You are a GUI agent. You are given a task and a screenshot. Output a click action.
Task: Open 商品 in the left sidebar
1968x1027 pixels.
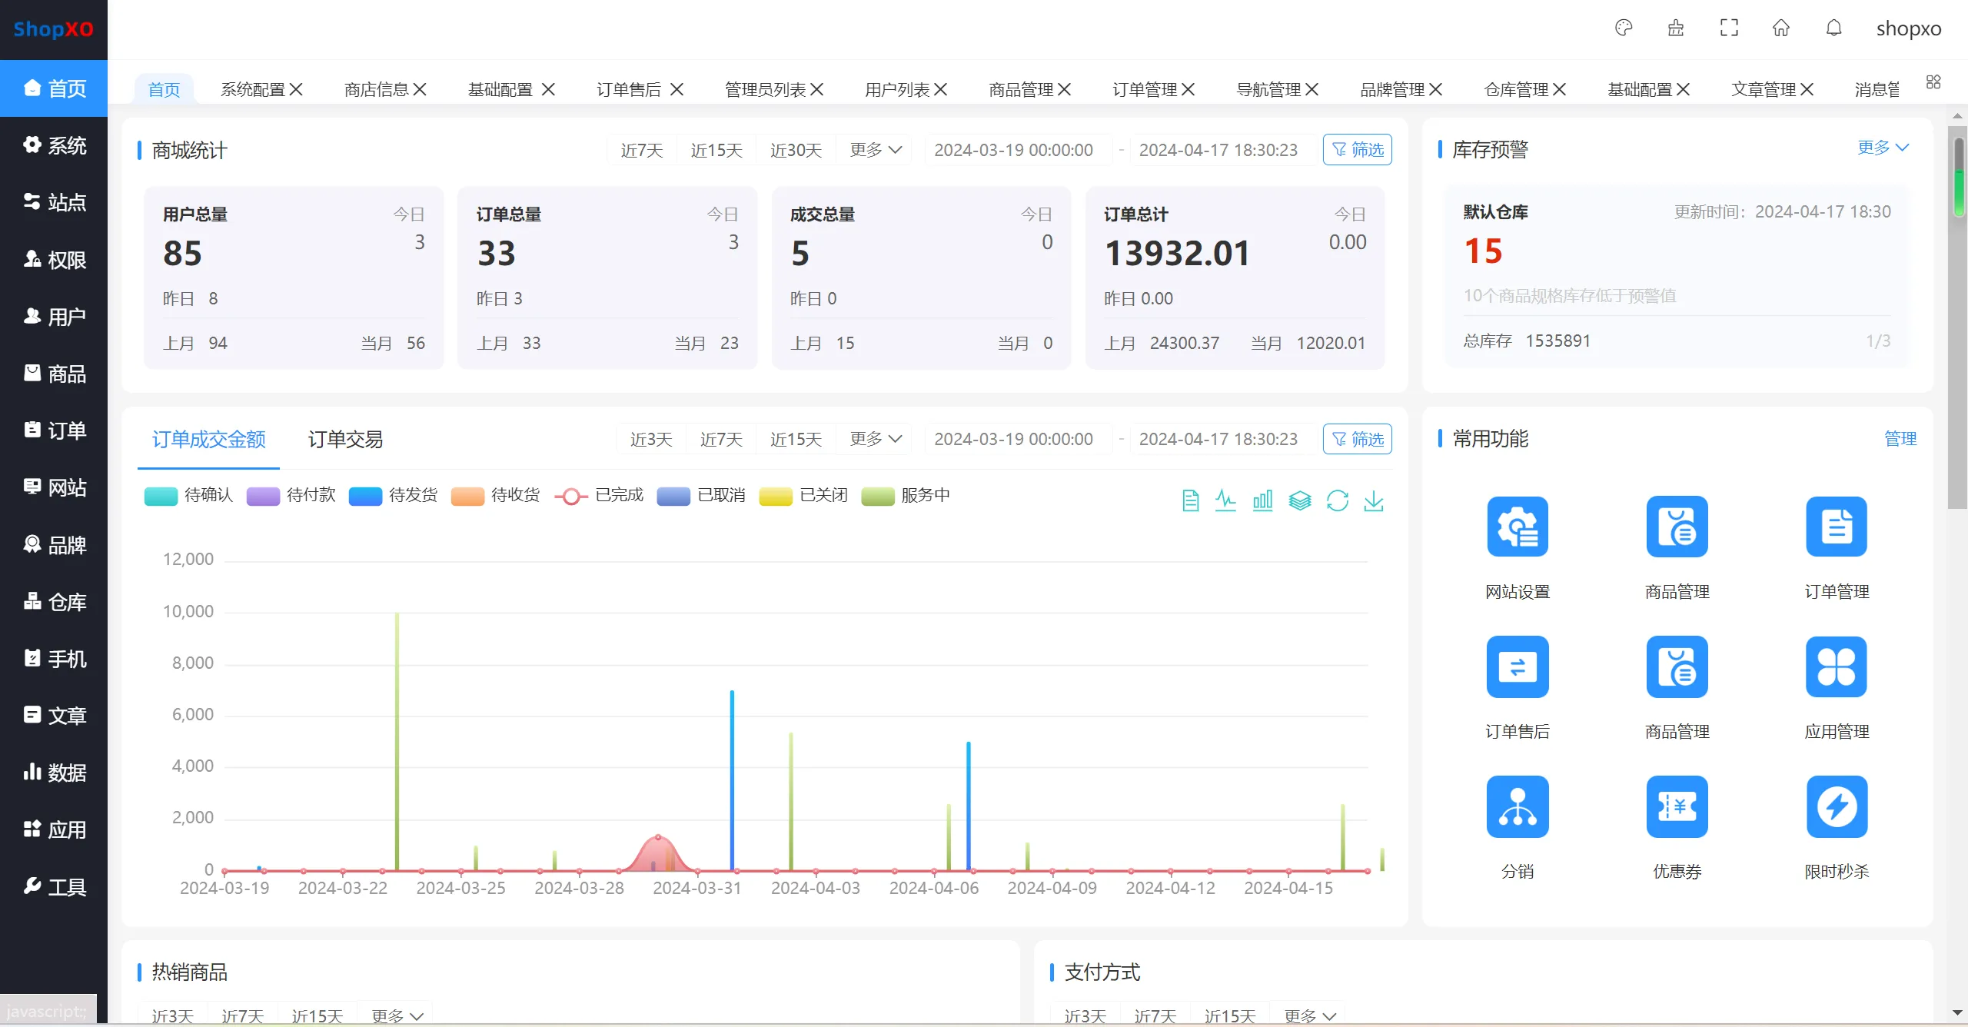pyautogui.click(x=54, y=374)
